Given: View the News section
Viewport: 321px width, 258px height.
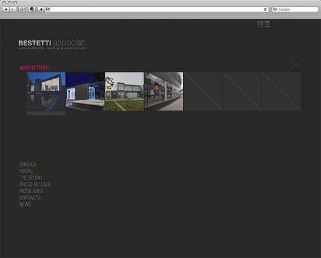Looking at the screenshot, I should pyautogui.click(x=25, y=204).
